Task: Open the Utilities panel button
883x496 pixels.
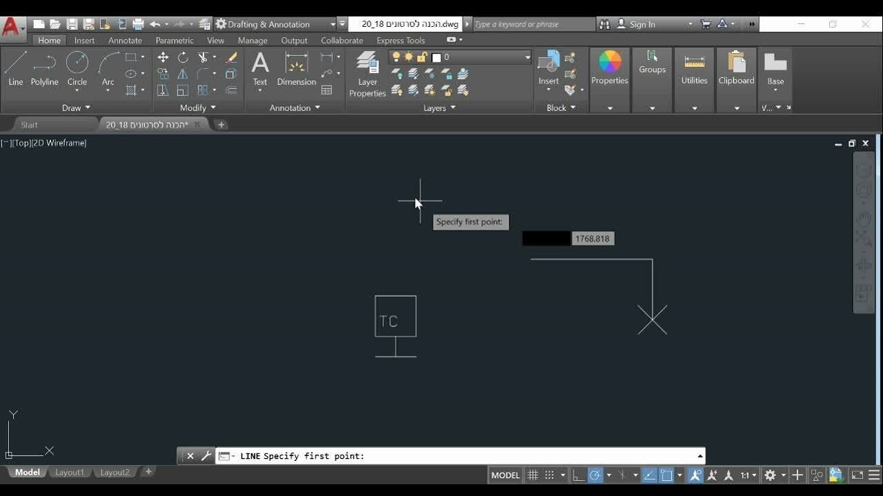Action: 694,69
